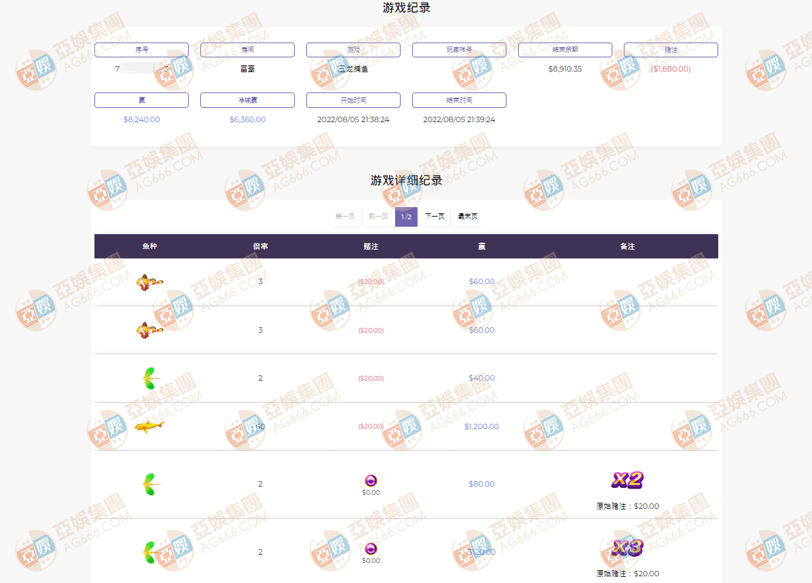Image resolution: width=812 pixels, height=583 pixels.
Task: Click the 倍率 column header
Action: pyautogui.click(x=260, y=246)
